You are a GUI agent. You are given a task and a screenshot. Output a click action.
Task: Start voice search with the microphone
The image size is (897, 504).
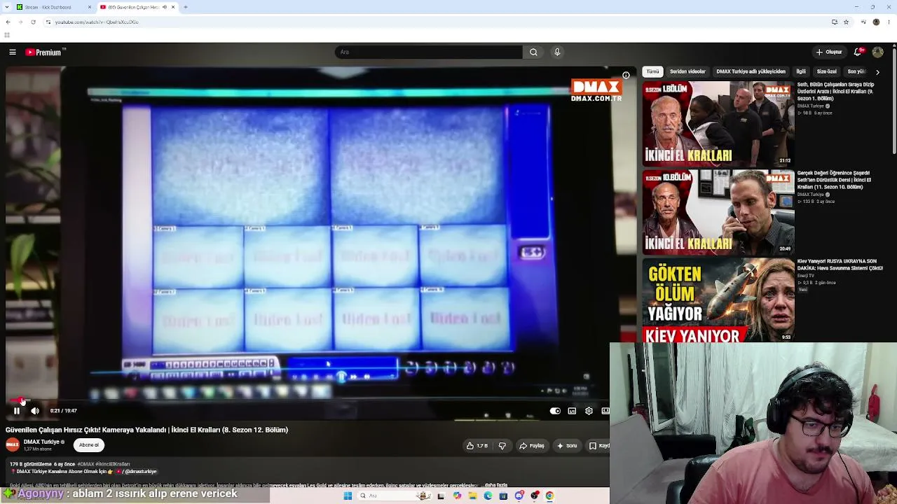click(x=557, y=52)
